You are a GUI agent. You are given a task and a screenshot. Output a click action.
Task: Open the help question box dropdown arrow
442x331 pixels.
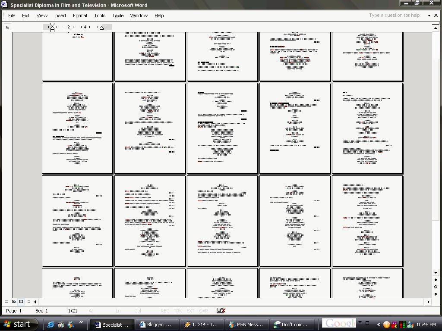429,16
